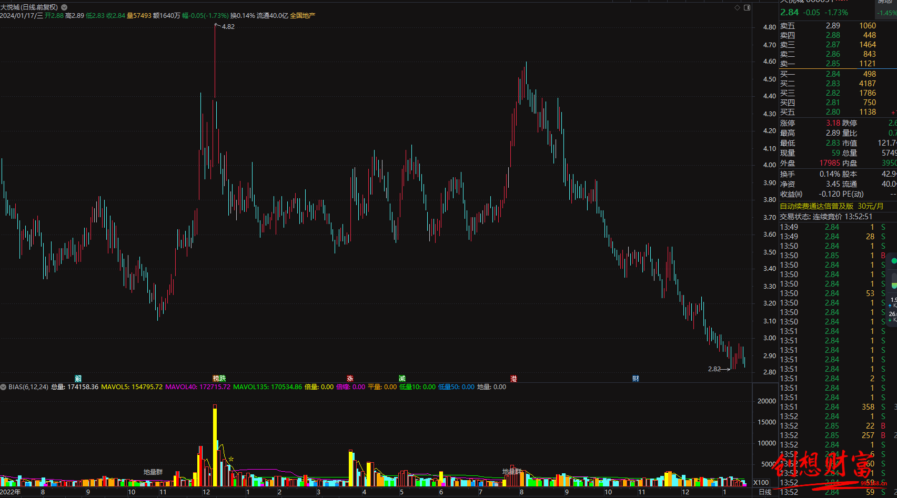Click the tallest yellow volume bar in December

[215, 446]
